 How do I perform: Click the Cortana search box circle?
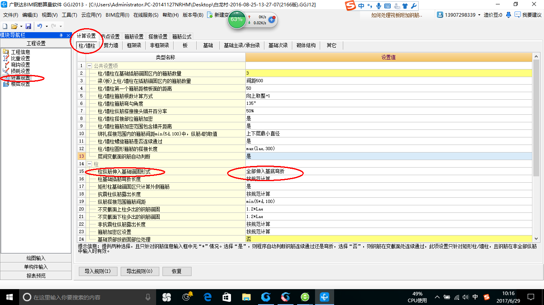click(27, 297)
